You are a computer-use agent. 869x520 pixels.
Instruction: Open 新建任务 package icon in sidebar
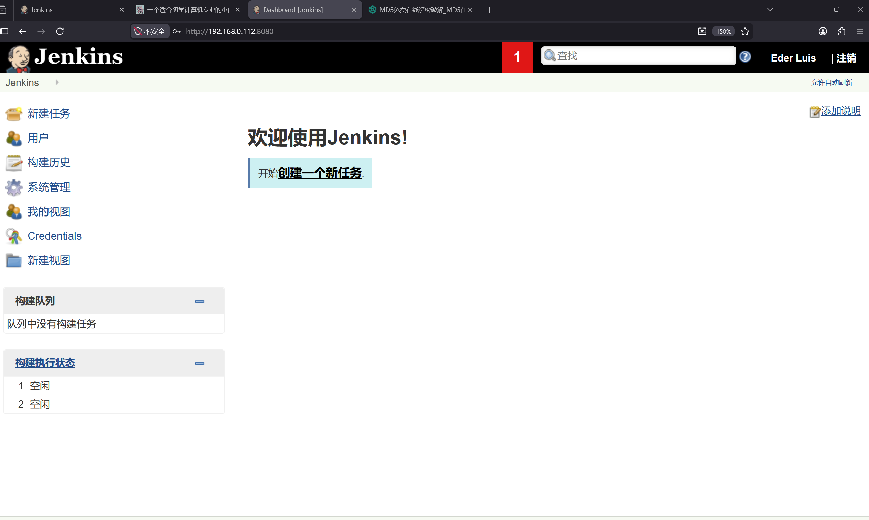point(14,113)
